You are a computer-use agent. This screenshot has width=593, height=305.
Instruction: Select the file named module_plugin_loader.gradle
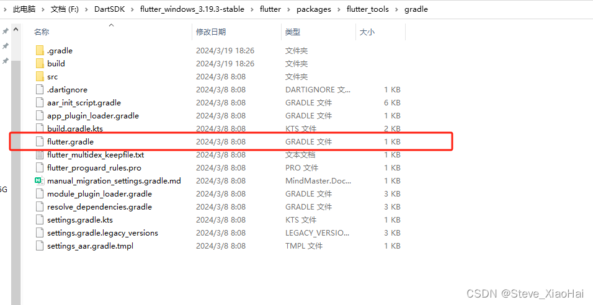(x=99, y=194)
